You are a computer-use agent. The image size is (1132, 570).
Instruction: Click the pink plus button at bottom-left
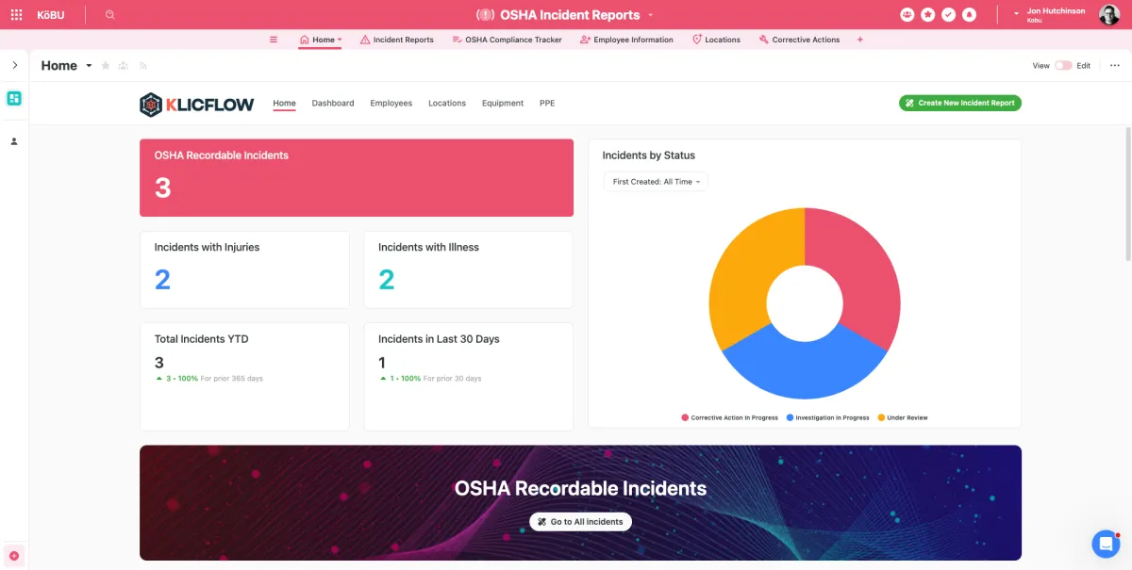[x=14, y=556]
